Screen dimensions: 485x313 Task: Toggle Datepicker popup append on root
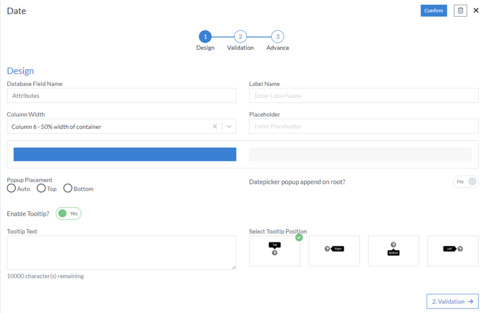click(465, 181)
